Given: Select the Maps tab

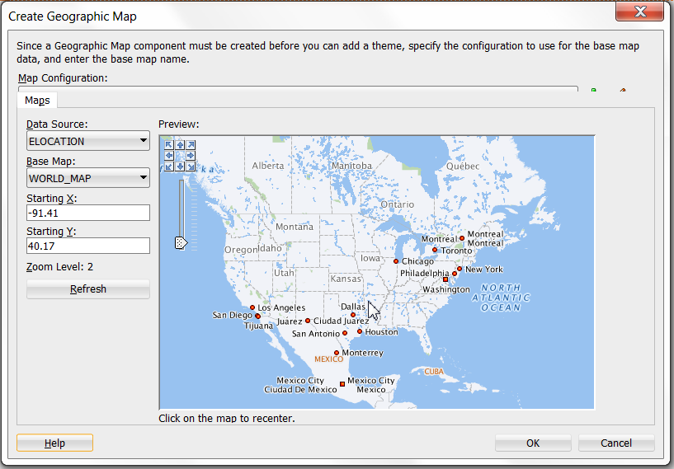Looking at the screenshot, I should point(37,101).
